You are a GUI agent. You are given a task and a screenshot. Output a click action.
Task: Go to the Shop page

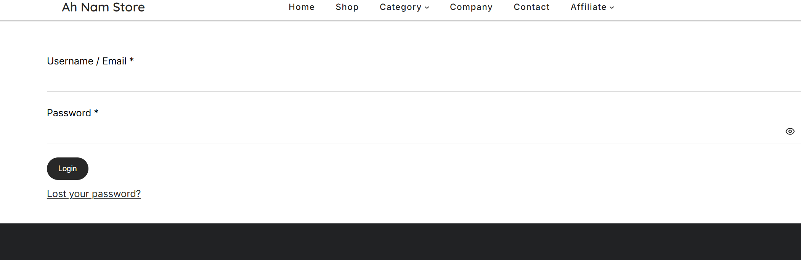tap(347, 7)
